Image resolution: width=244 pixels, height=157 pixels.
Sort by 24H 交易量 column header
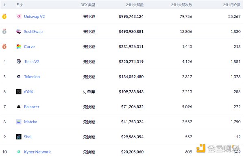coord(135,5)
